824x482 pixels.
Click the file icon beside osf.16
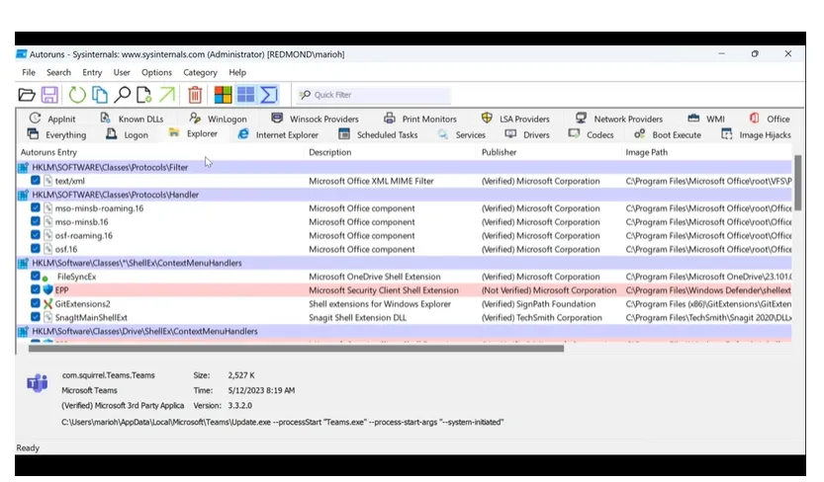point(48,249)
